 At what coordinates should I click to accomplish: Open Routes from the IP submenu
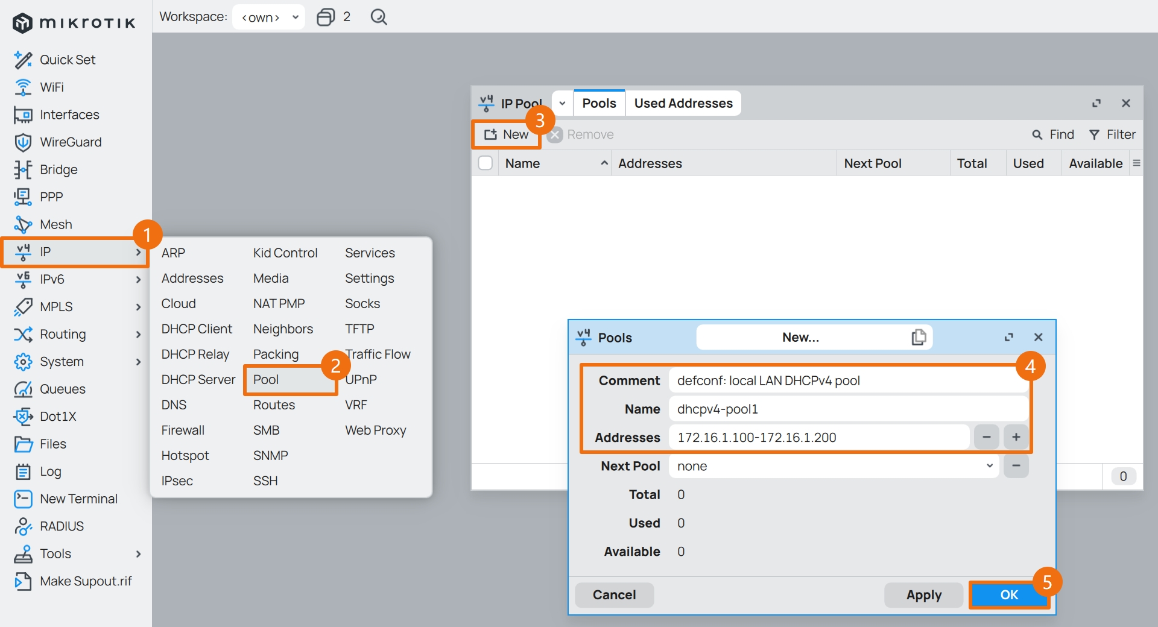274,405
